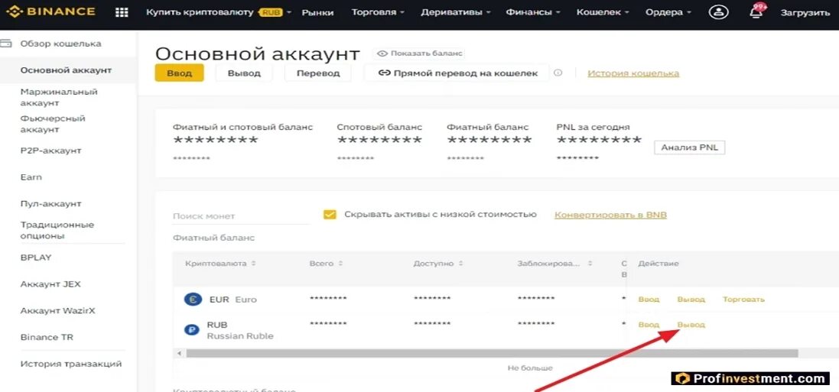Open История транзакций in sidebar
This screenshot has height=392, width=839.
[71, 364]
